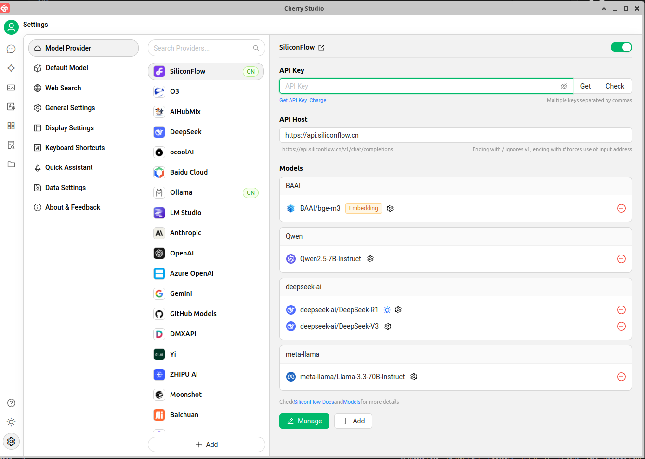This screenshot has width=645, height=459.
Task: Select the Anthropic provider
Action: coord(206,233)
